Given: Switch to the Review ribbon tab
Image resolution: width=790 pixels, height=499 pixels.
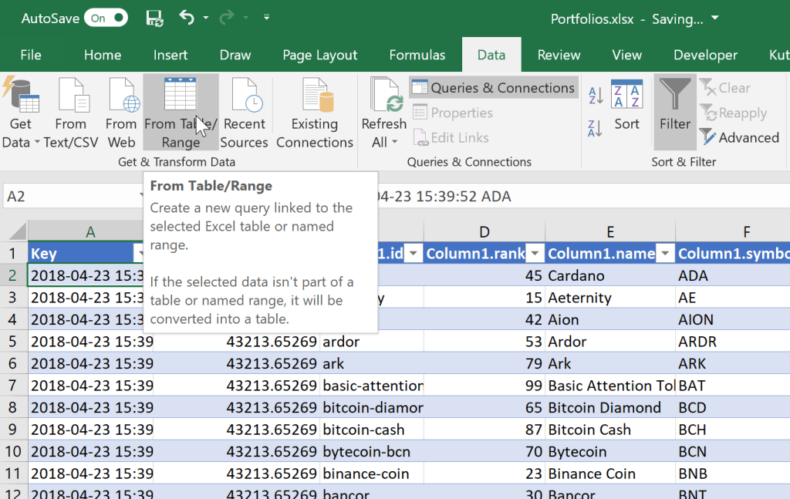Looking at the screenshot, I should 559,55.
